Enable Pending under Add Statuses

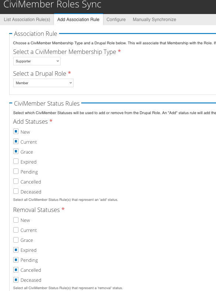click(x=16, y=171)
